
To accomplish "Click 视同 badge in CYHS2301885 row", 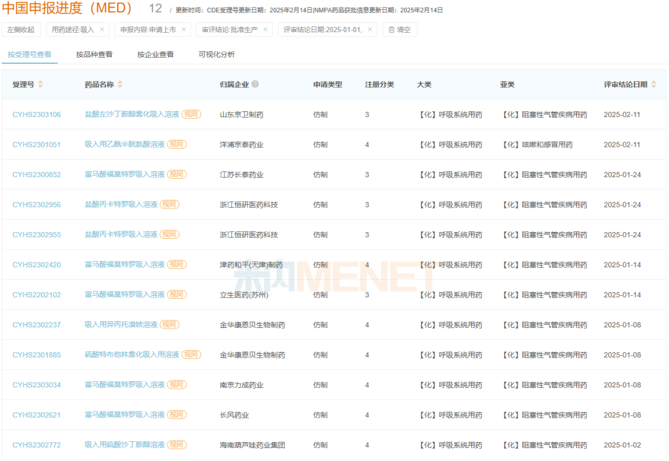I will tap(191, 355).
